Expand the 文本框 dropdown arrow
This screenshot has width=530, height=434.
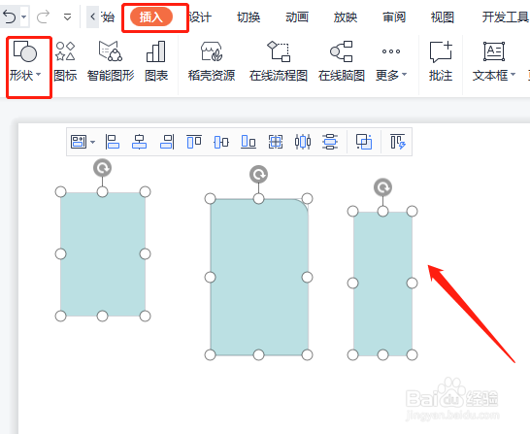tap(513, 75)
